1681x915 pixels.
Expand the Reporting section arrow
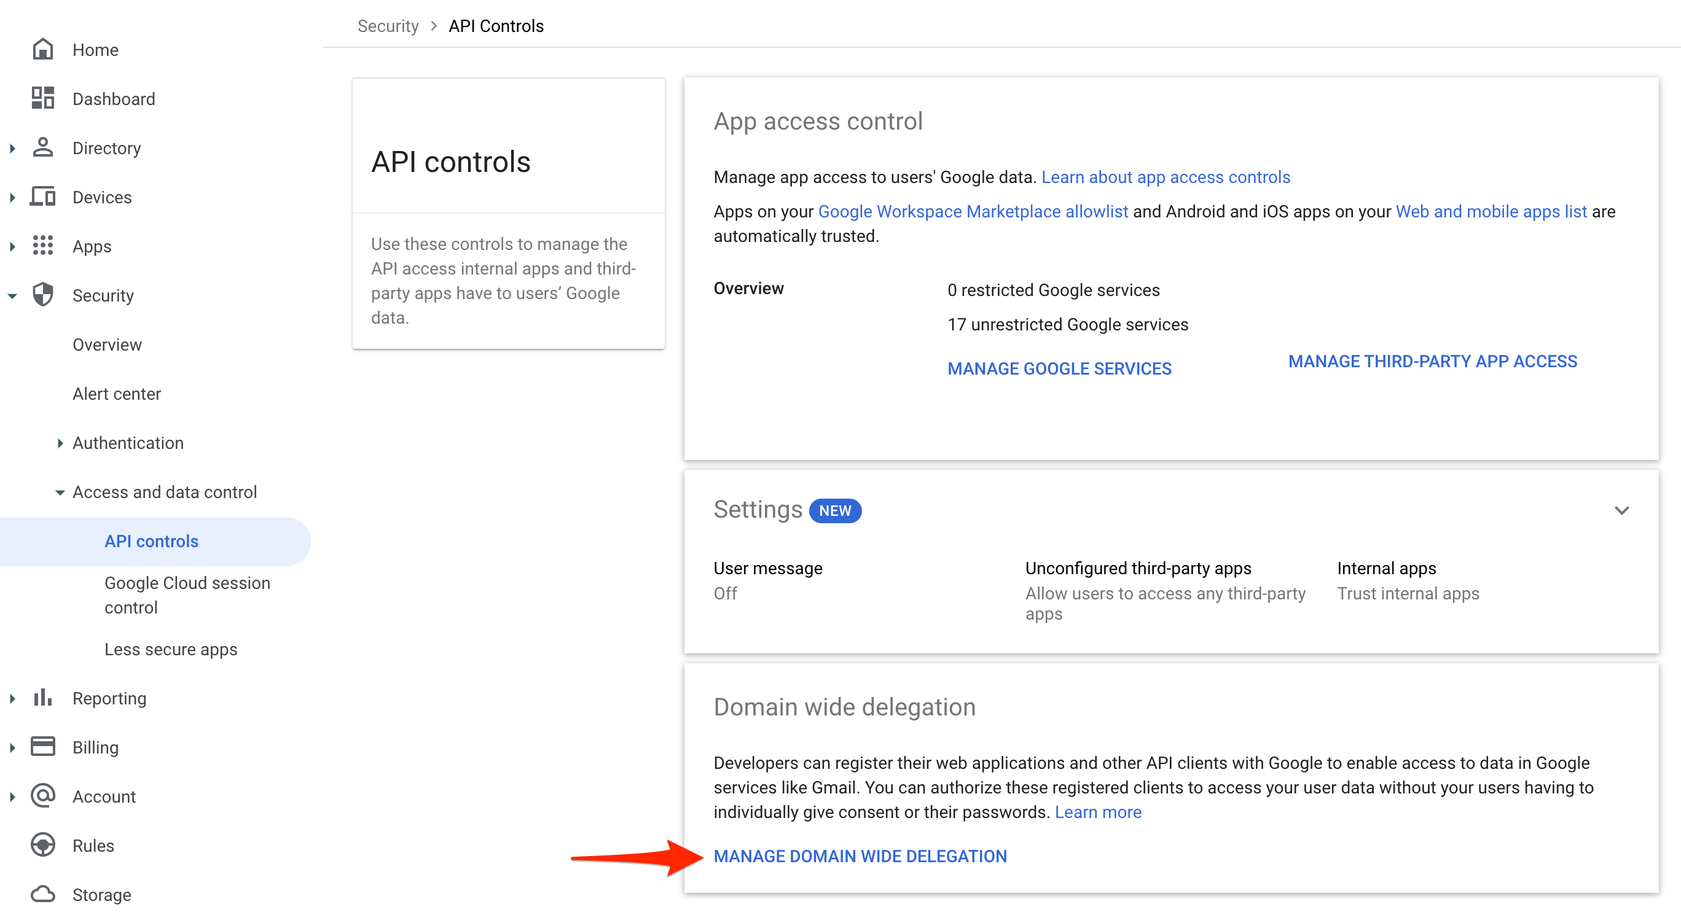point(12,698)
